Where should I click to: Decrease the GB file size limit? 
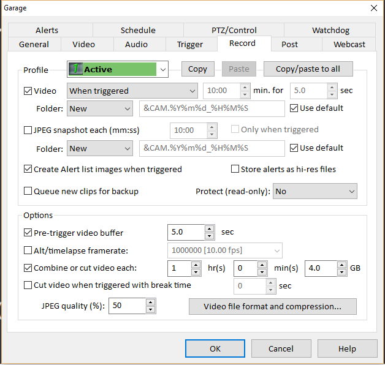click(342, 272)
